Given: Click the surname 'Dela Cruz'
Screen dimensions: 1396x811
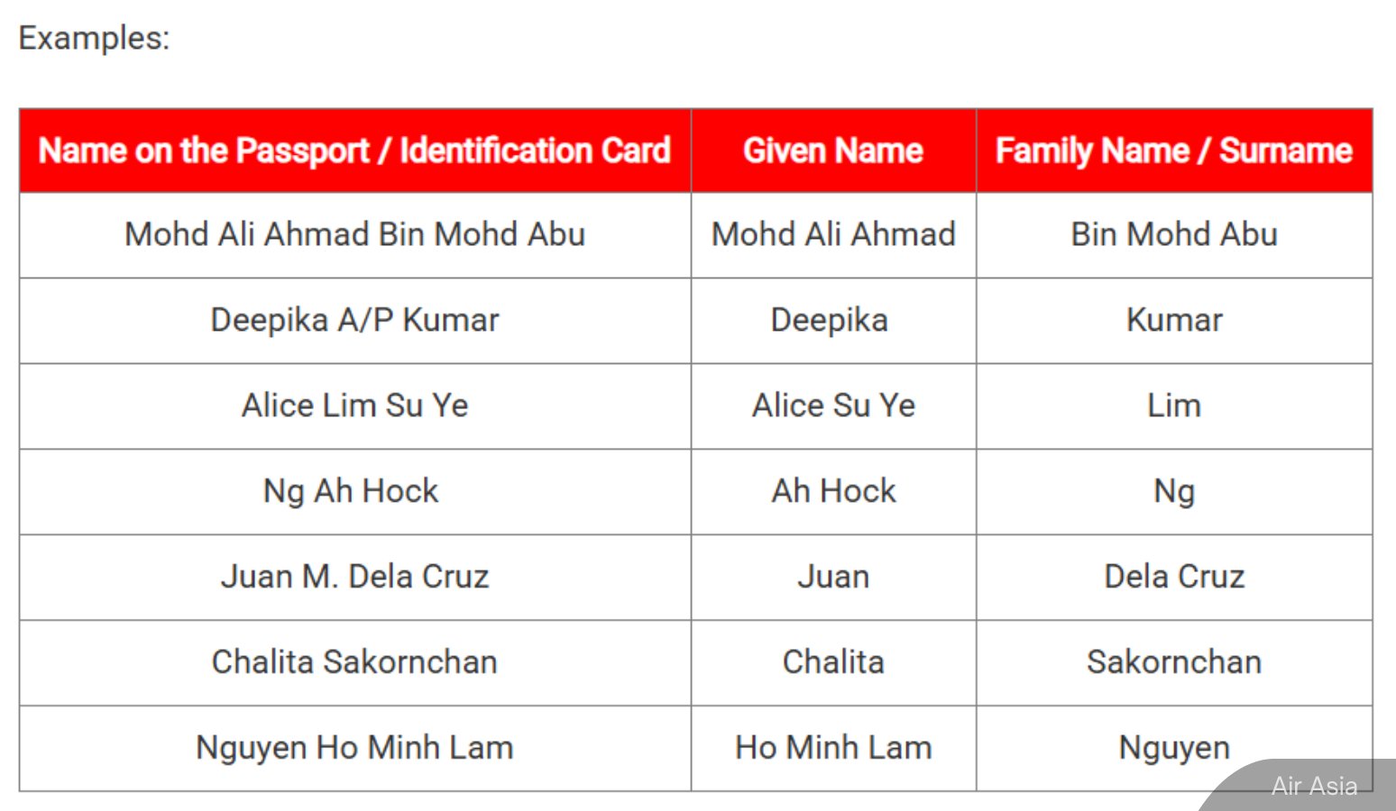Looking at the screenshot, I should tap(1174, 578).
